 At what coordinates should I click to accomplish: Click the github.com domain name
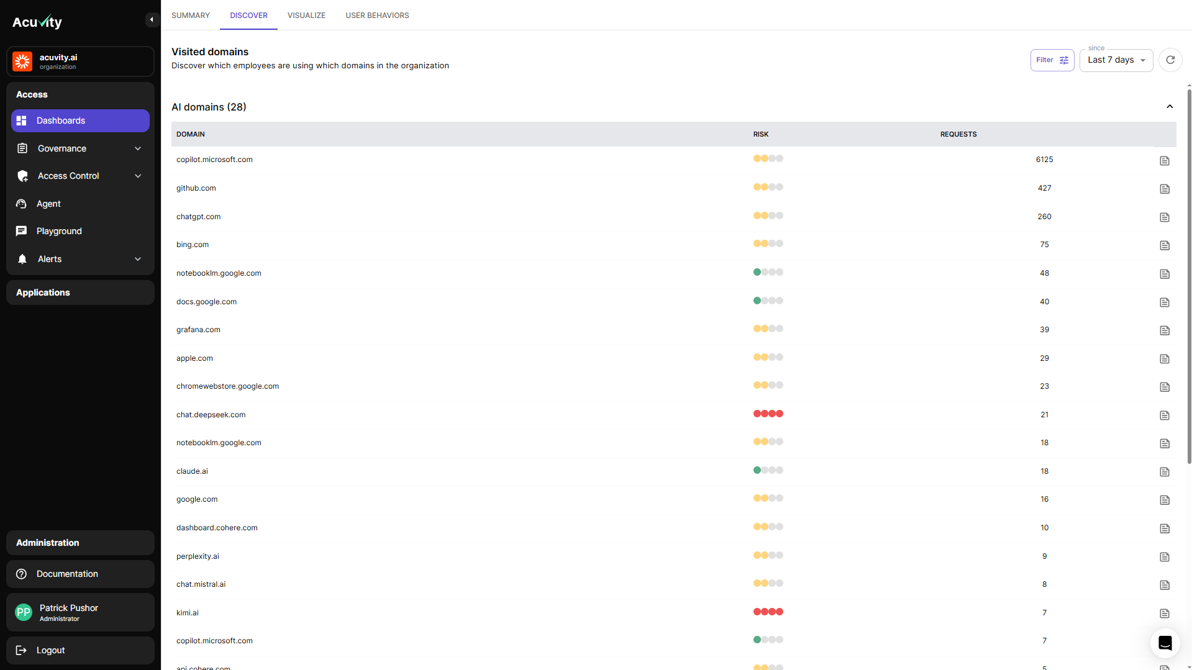tap(196, 188)
